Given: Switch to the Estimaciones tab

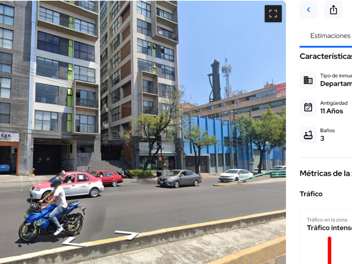Looking at the screenshot, I should (x=330, y=36).
